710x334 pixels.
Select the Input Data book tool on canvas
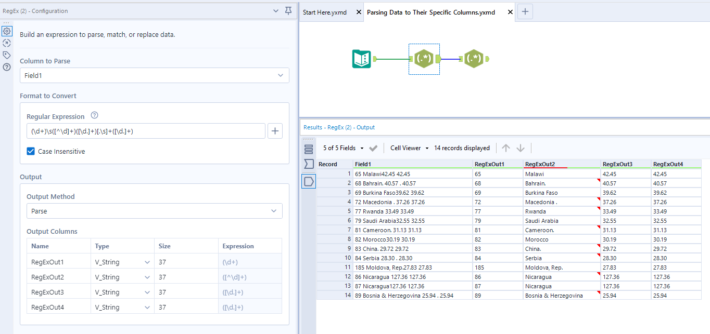(x=361, y=59)
